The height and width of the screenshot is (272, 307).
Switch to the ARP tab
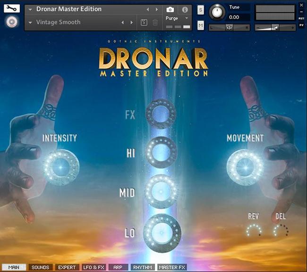pyautogui.click(x=118, y=267)
